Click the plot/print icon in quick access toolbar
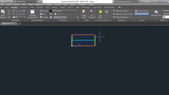Screen dimensions: 169x95 coord(2,2)
